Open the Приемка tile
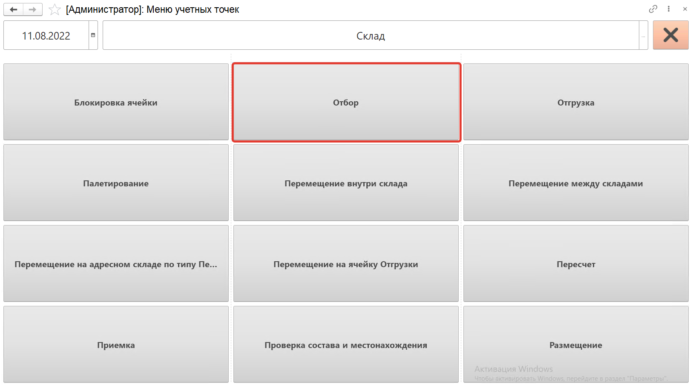Screen dimensions: 690x388 [116, 345]
